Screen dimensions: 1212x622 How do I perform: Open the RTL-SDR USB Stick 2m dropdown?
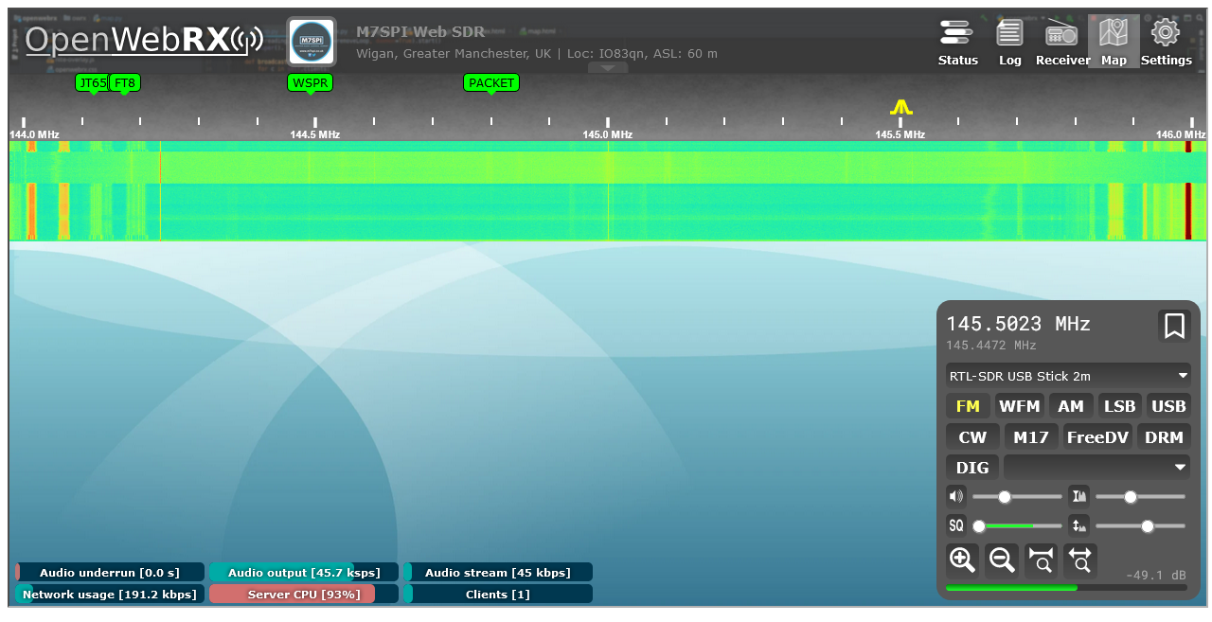tap(1068, 376)
